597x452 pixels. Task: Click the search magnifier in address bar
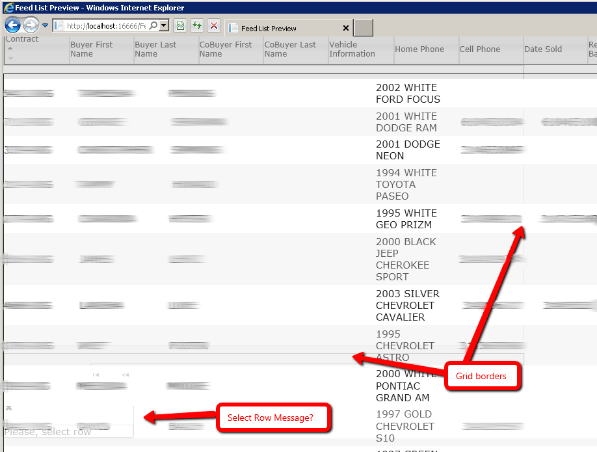[153, 25]
